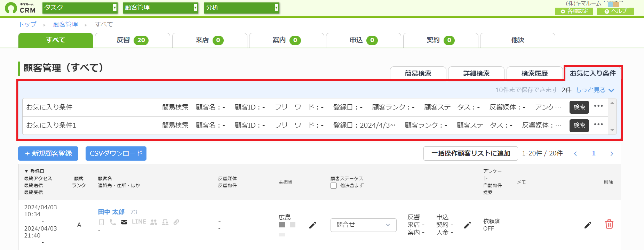Click the Kimaroom CRM logo
This screenshot has width=644, height=250.
coord(20,8)
